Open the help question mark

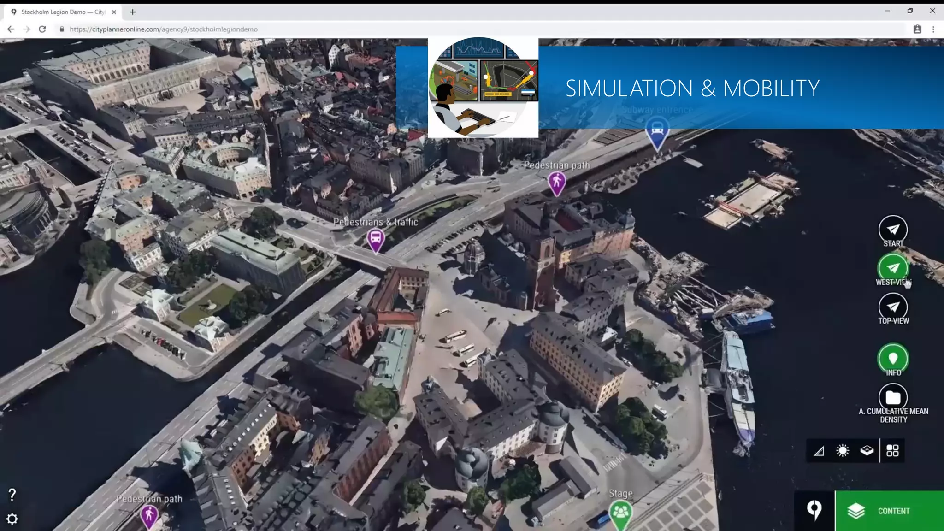pyautogui.click(x=12, y=495)
